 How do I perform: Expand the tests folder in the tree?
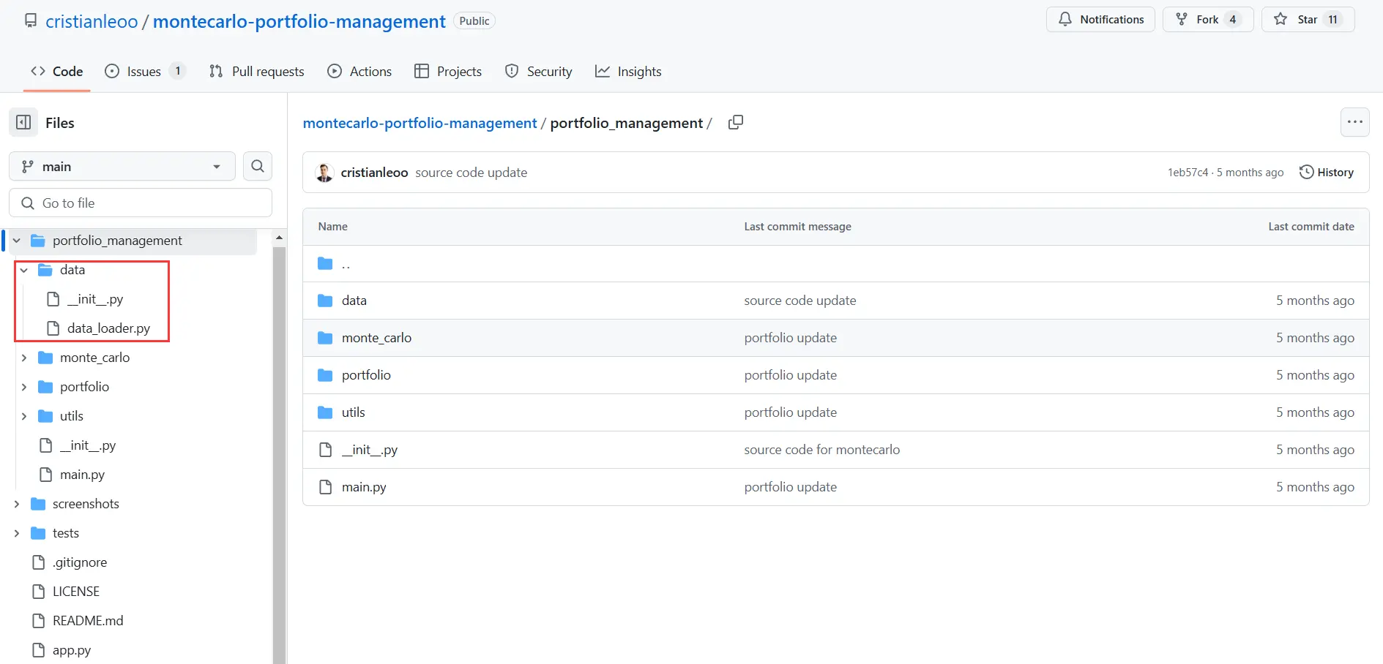click(x=17, y=533)
